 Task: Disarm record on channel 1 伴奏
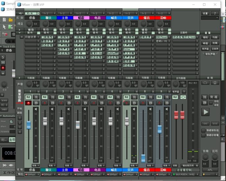point(28,103)
